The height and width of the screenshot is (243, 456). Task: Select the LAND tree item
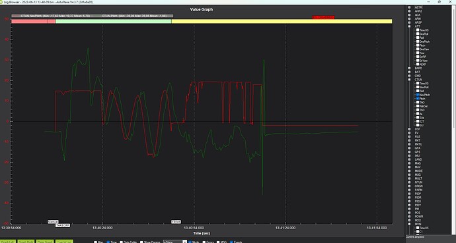[x=418, y=159]
